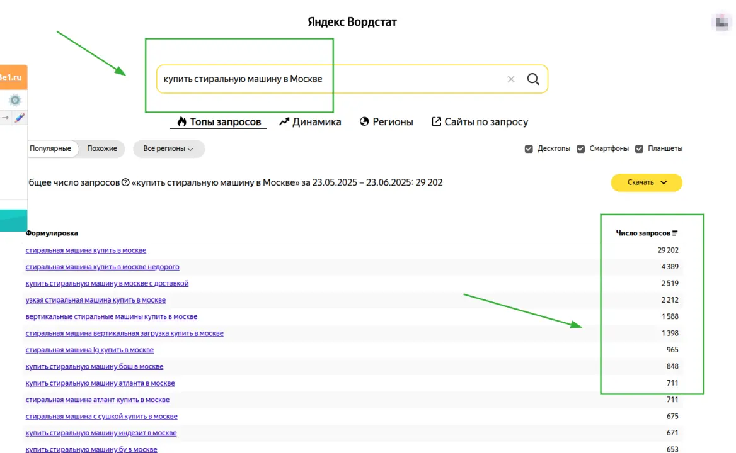Click the gear icon in the left sidebar
Image resolution: width=736 pixels, height=453 pixels.
click(x=15, y=100)
